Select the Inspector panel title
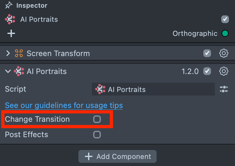Image resolution: width=235 pixels, height=166 pixels. 32,5
